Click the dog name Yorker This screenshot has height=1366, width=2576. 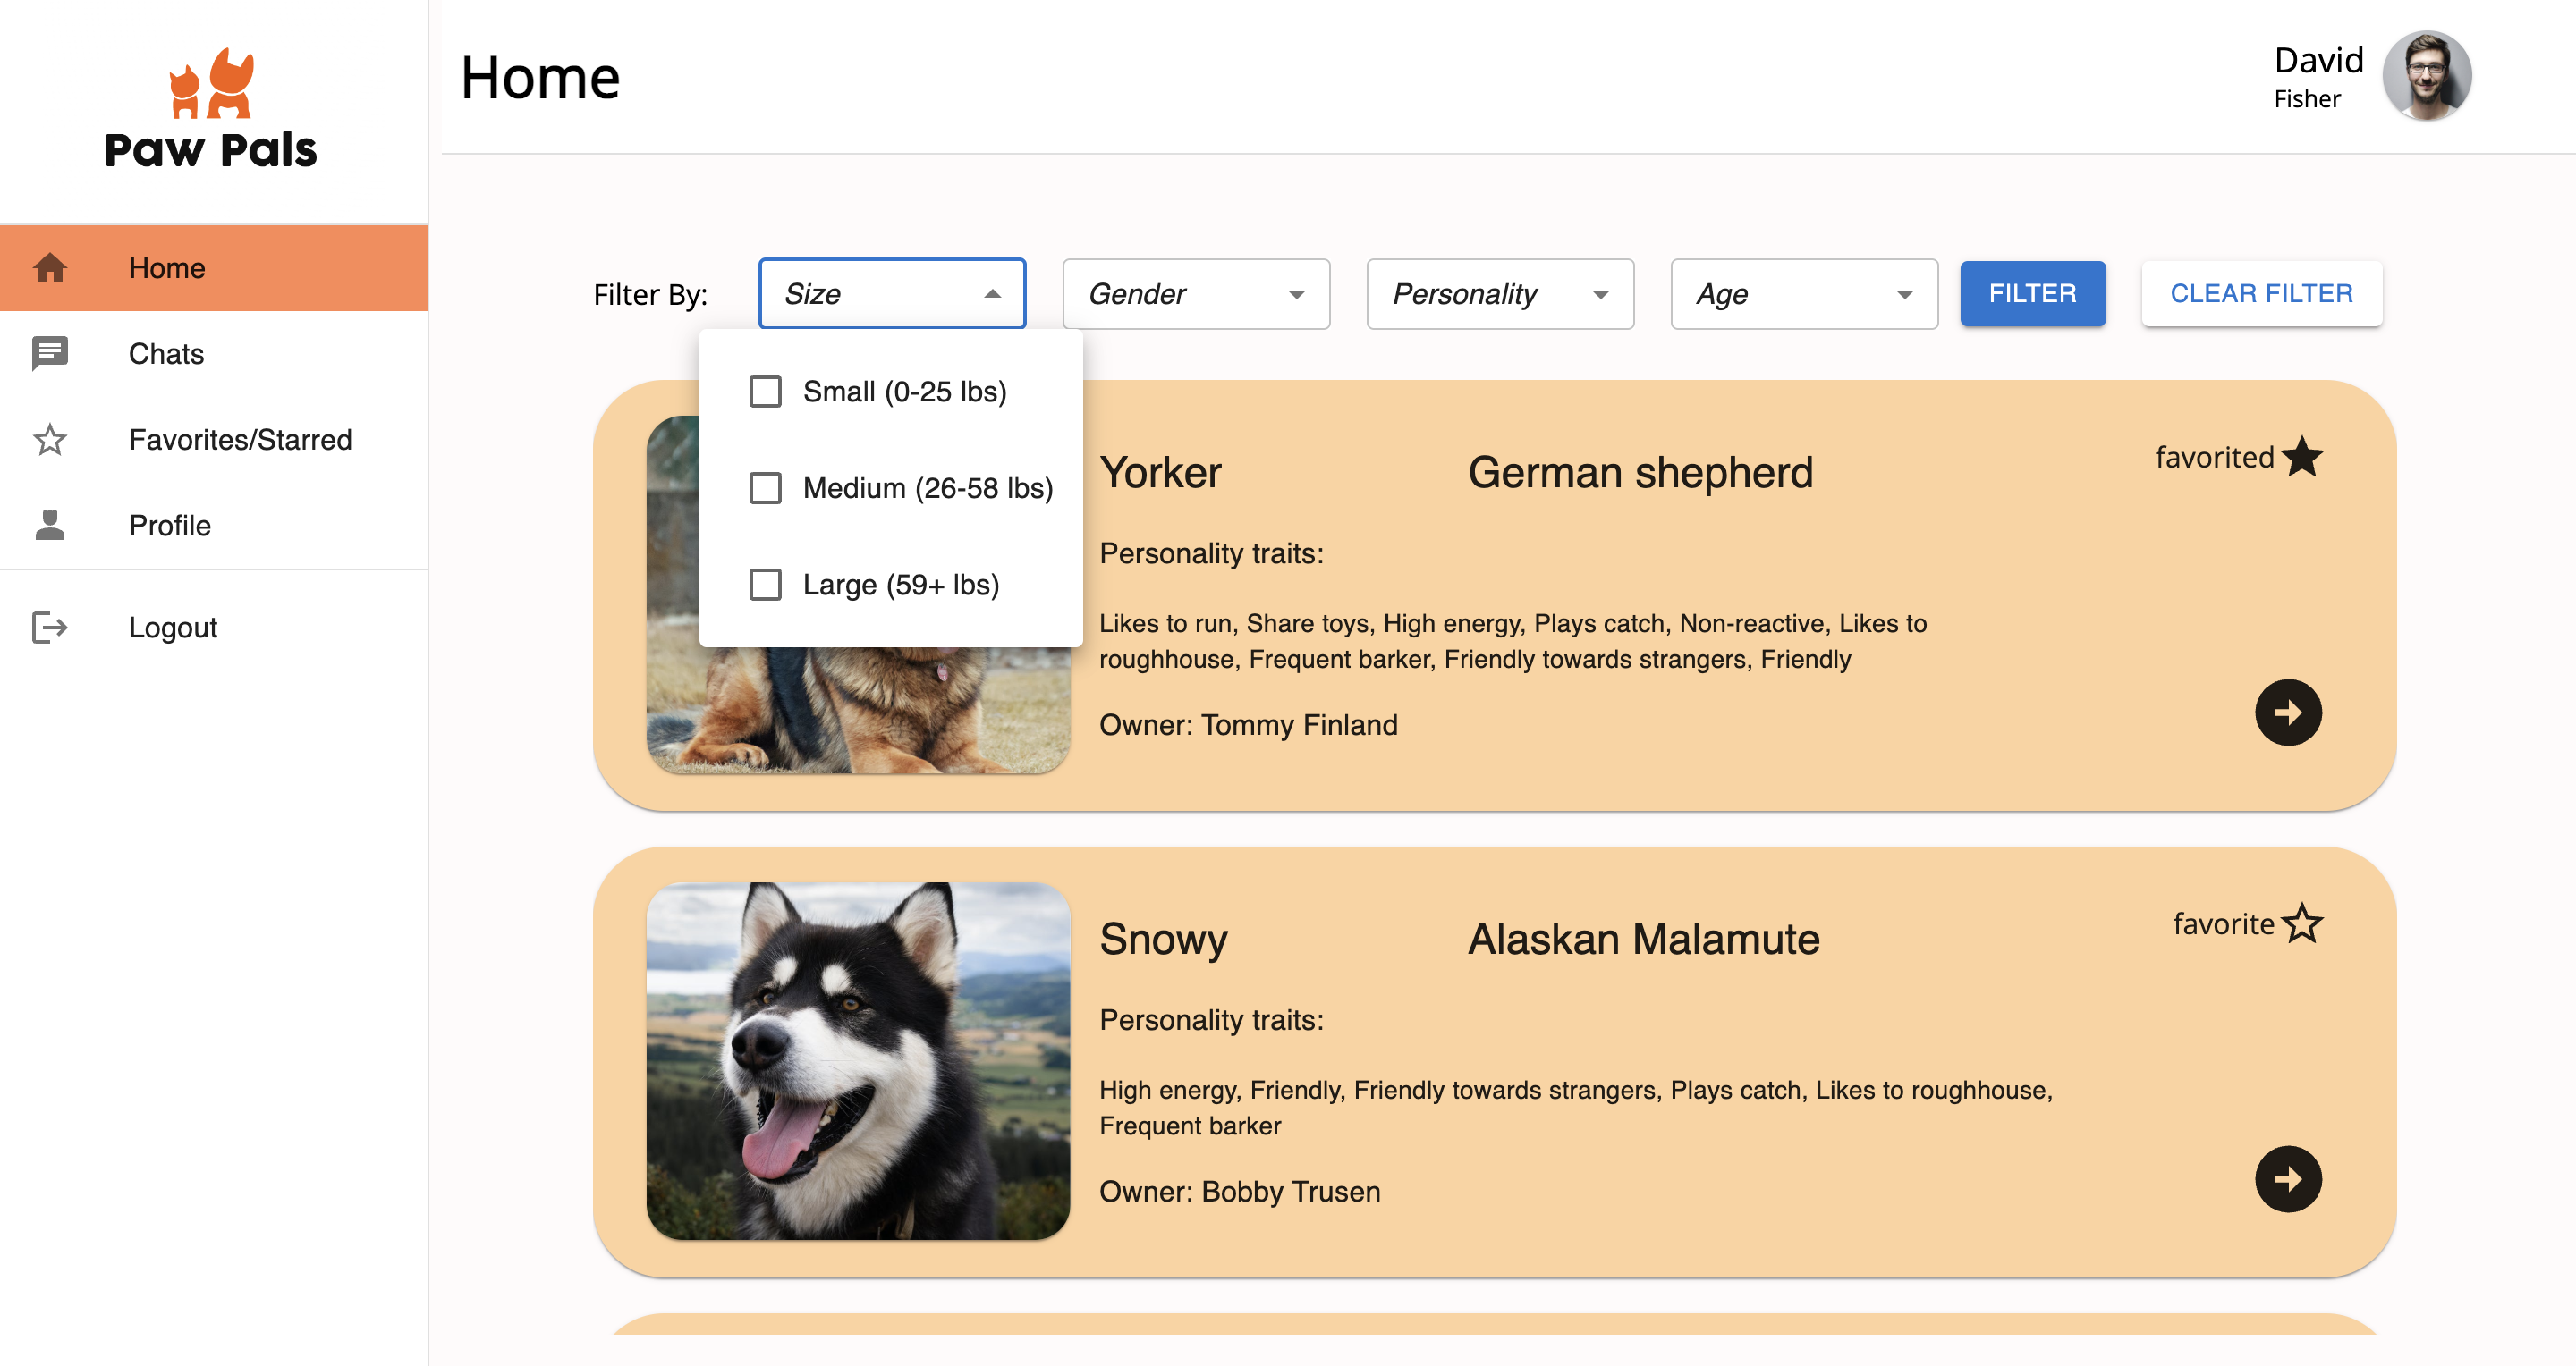[x=1160, y=472]
